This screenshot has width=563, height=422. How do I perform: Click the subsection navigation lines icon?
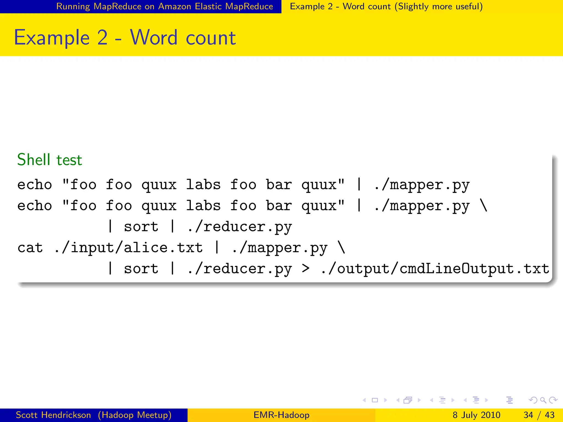pyautogui.click(x=442, y=400)
